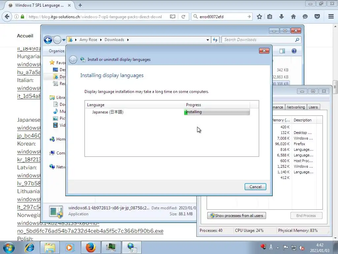Open a new Firefox tab
Image resolution: width=338 pixels, height=254 pixels.
80,5
